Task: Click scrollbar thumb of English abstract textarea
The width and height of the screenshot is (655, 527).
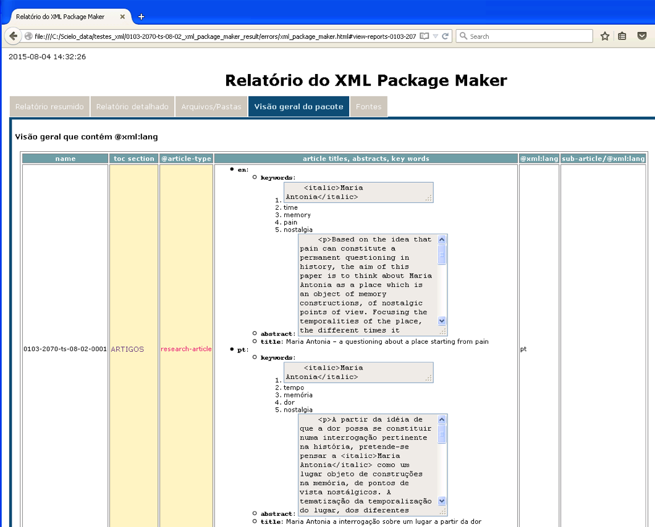Action: 442,254
